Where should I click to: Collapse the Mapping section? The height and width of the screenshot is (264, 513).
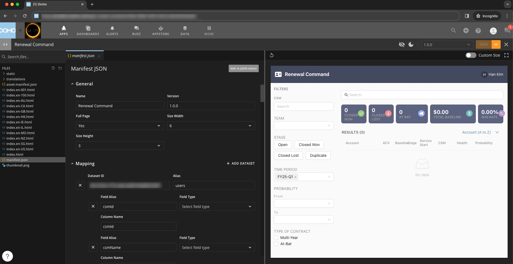coord(72,164)
